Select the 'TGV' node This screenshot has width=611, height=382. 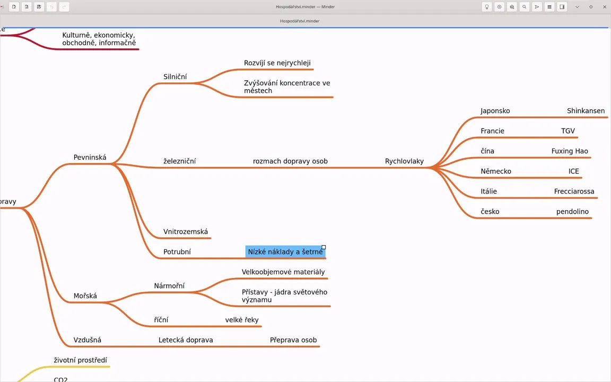pos(568,131)
